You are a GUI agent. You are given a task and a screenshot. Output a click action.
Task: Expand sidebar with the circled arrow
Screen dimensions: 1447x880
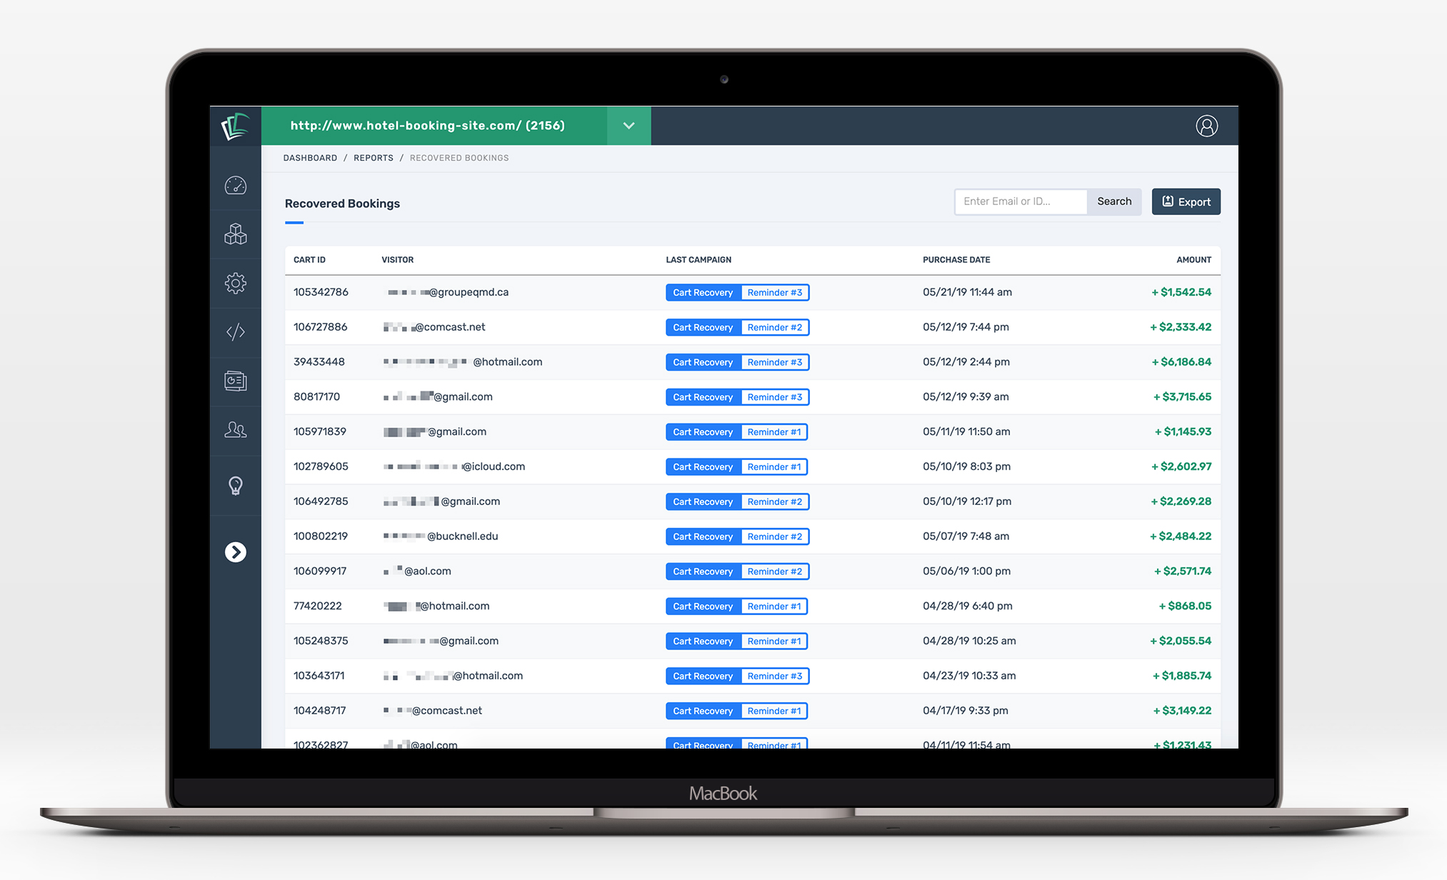point(235,552)
